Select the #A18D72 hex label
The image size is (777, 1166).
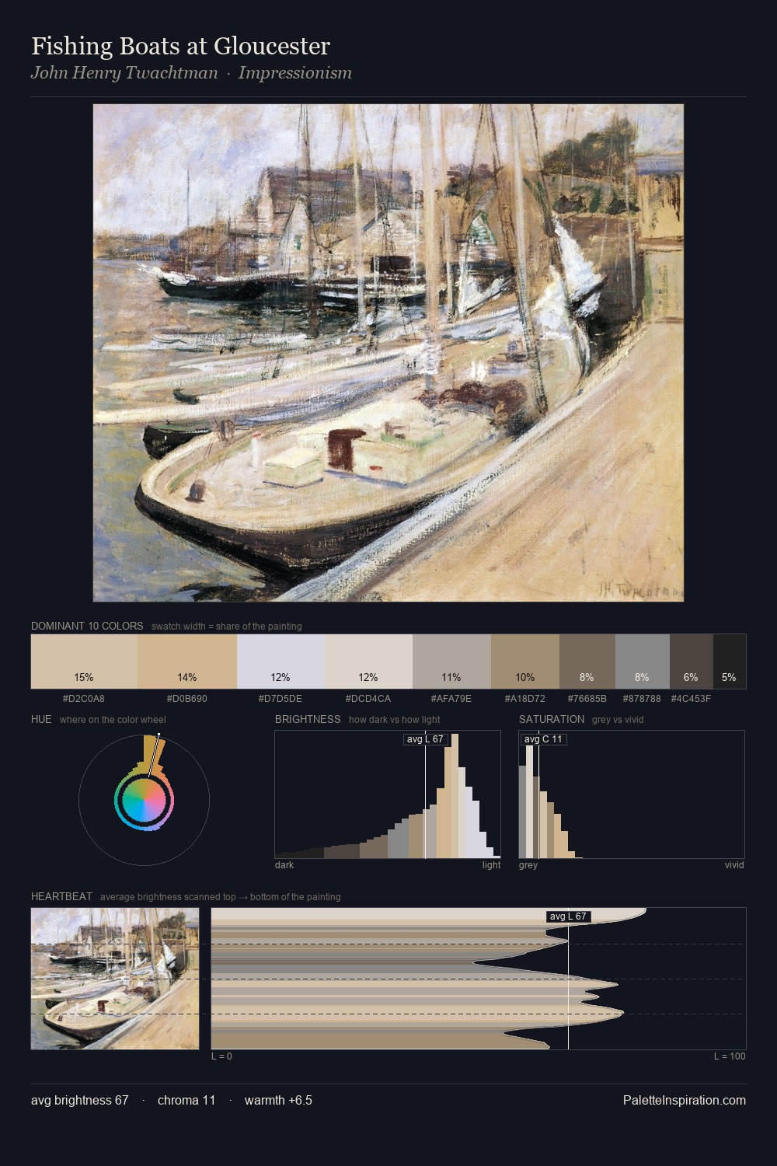coord(525,699)
